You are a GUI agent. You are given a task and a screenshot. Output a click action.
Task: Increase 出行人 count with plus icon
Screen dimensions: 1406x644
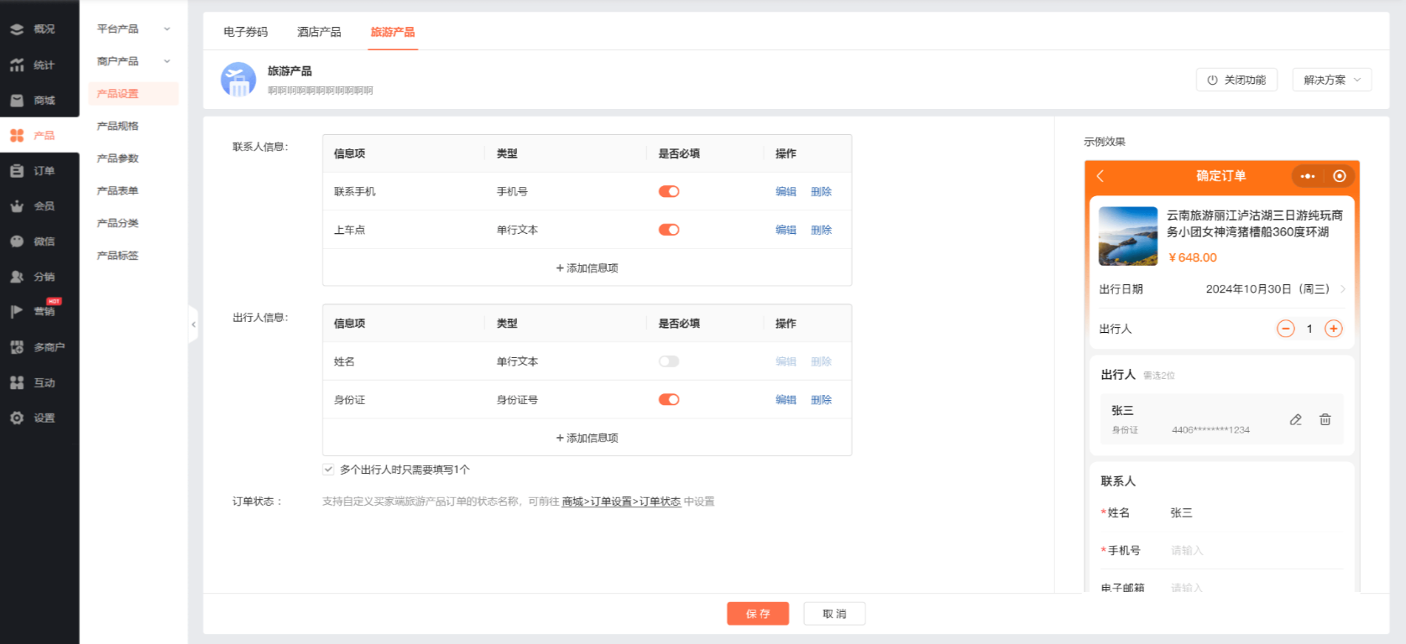(1334, 329)
